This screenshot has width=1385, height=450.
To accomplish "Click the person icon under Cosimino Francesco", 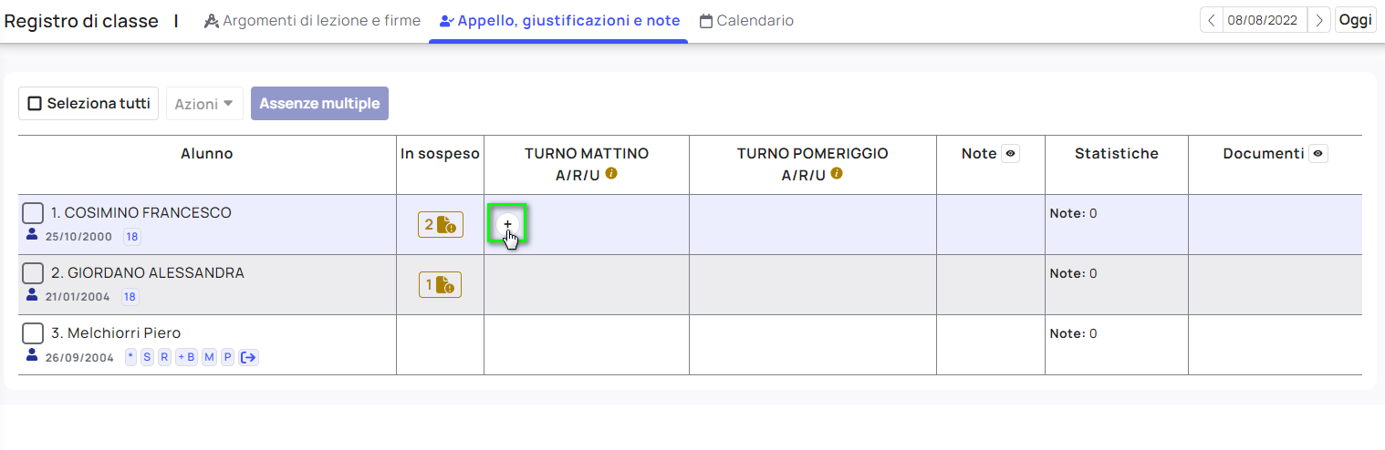I will [32, 235].
